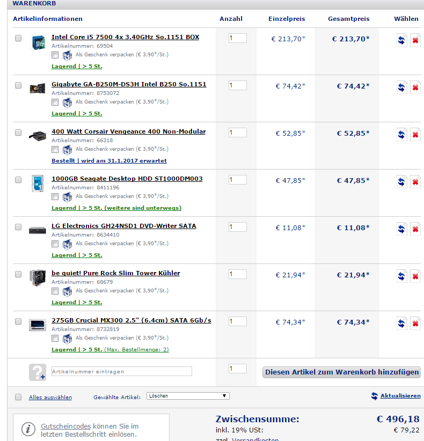Click the Artikelnummer eintragen input field
Image resolution: width=424 pixels, height=441 pixels.
click(x=122, y=371)
